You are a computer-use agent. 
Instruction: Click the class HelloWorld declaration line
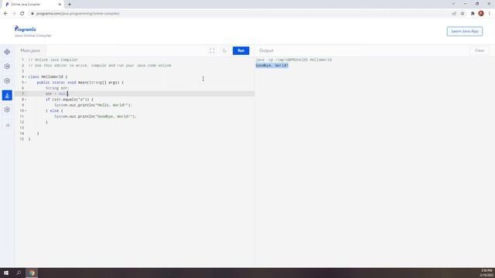click(x=48, y=77)
